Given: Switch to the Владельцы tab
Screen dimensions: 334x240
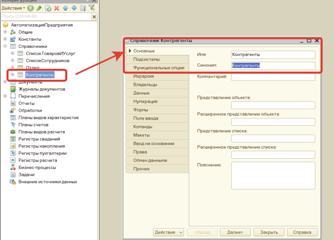Looking at the screenshot, I should 157,85.
